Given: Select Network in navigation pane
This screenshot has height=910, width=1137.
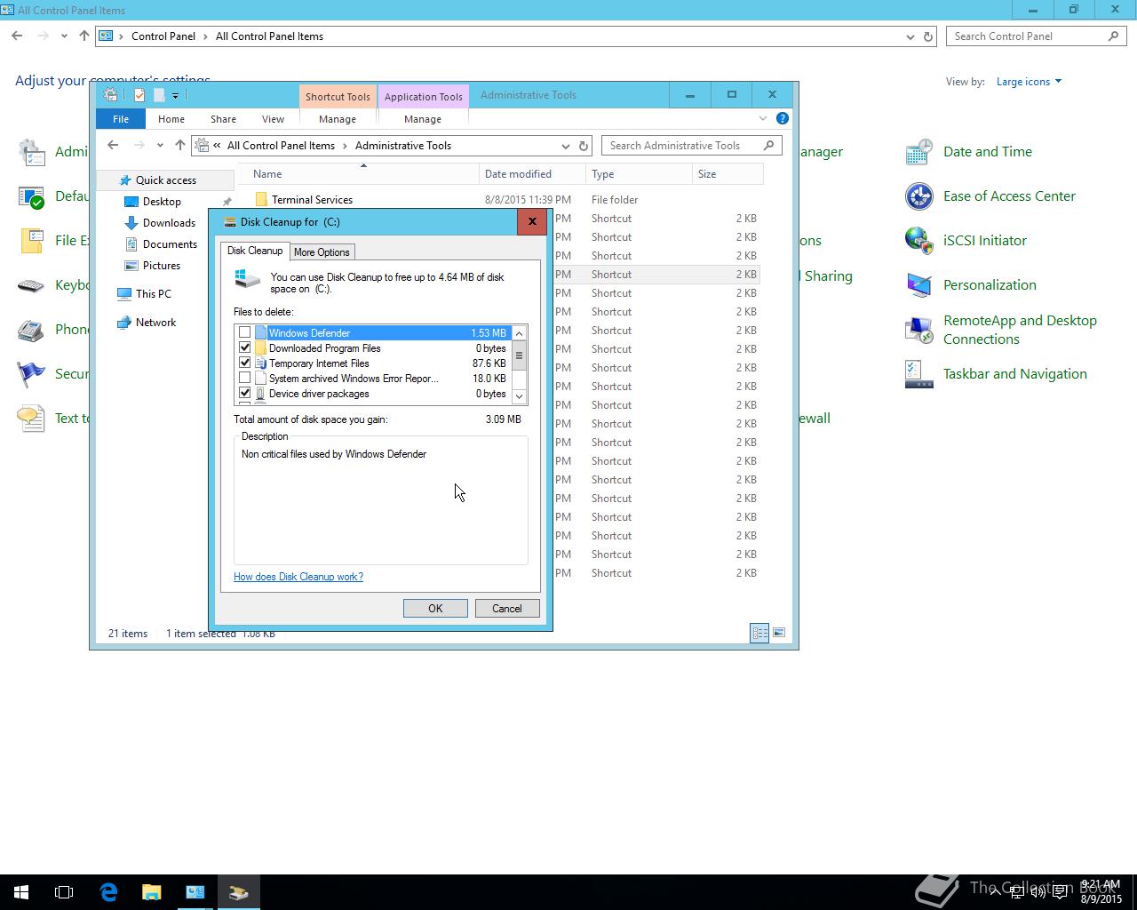Looking at the screenshot, I should [x=155, y=323].
